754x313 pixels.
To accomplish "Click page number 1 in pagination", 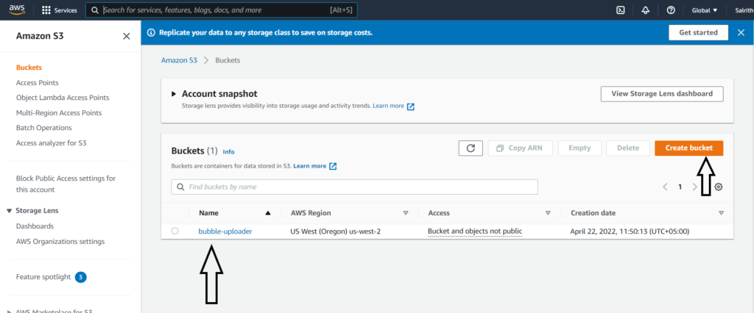I will click(680, 187).
